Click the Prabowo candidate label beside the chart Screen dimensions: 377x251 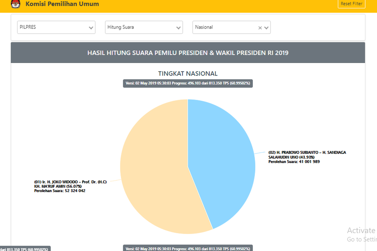point(307,157)
